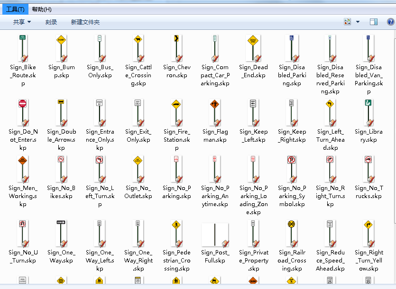Select the Sign_No_Parking_Loading_Zone.skp file icon
This screenshot has height=289, width=396.
coord(253,169)
